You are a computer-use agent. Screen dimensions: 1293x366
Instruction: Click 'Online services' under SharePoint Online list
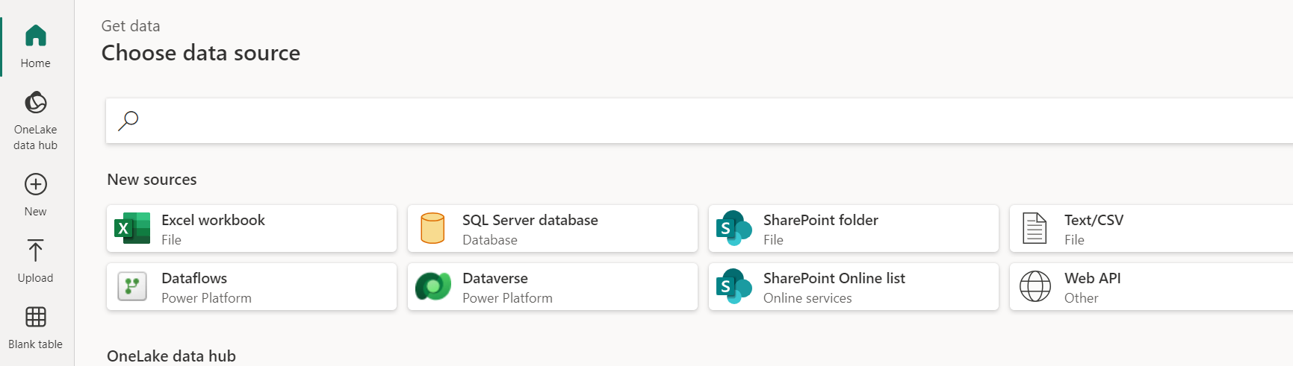coord(807,298)
